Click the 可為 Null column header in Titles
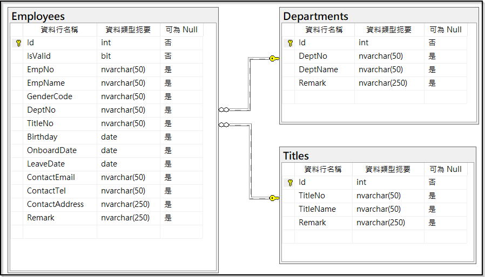The image size is (485, 277). coord(446,169)
